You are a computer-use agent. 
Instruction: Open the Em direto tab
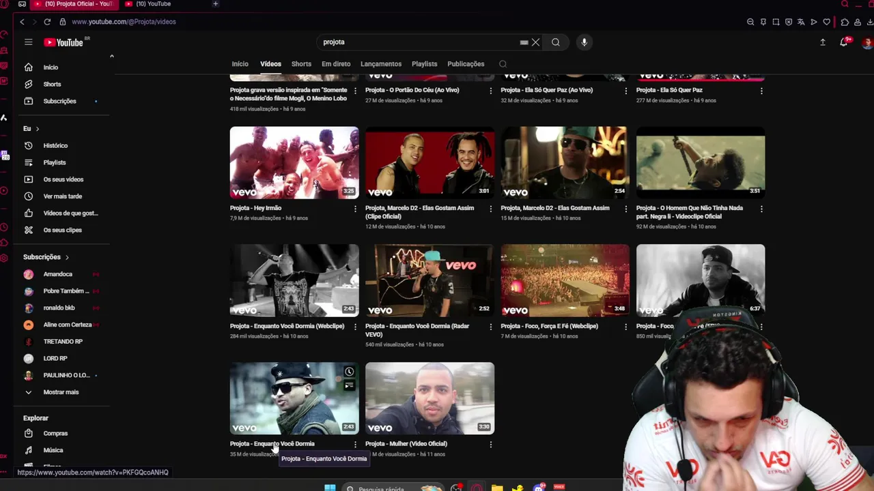(336, 64)
